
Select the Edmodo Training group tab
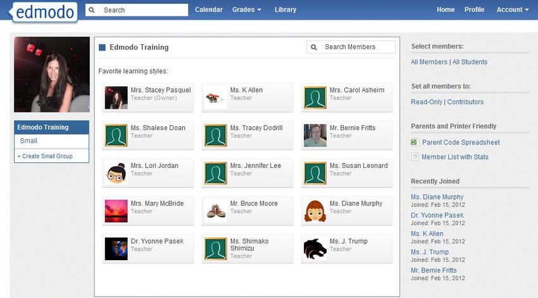pos(51,128)
